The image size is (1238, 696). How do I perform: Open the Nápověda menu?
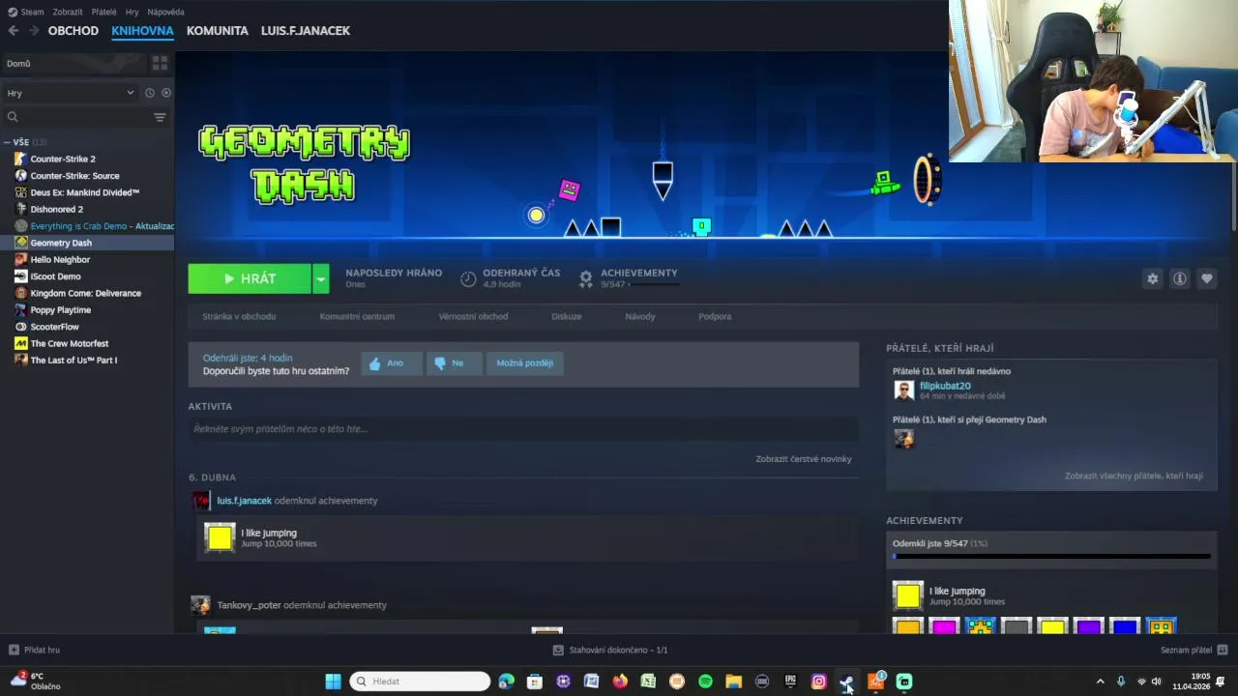tap(165, 12)
